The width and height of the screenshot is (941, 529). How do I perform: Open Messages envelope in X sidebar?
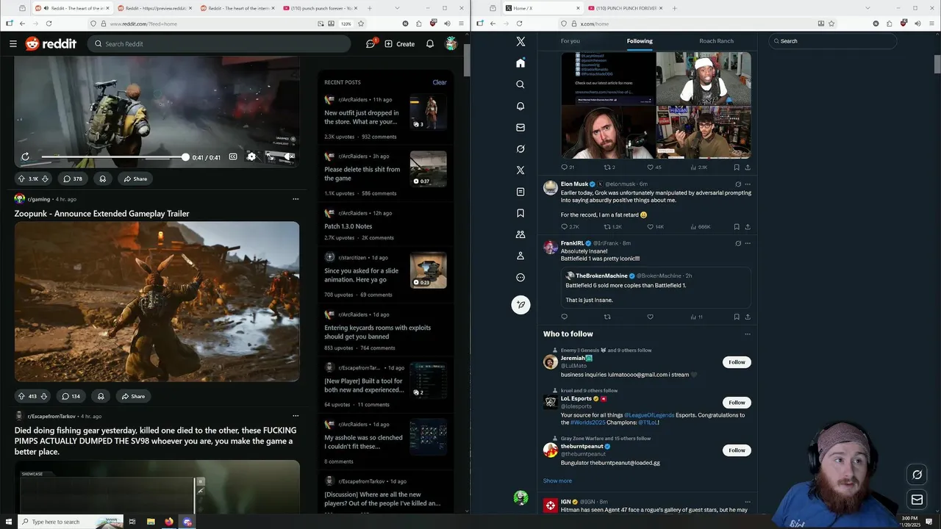pos(520,127)
